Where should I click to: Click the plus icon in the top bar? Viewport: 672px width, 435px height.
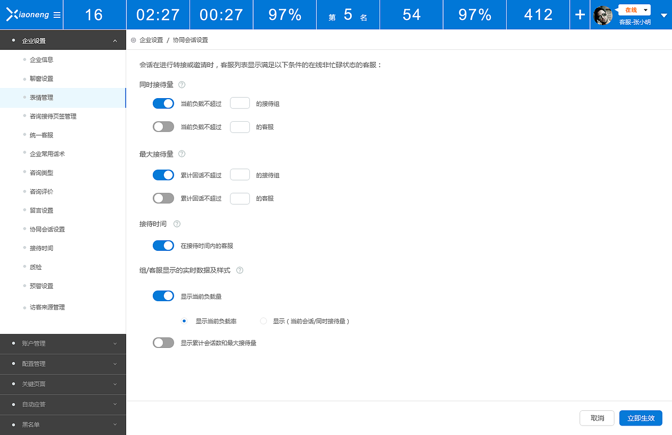tap(579, 15)
